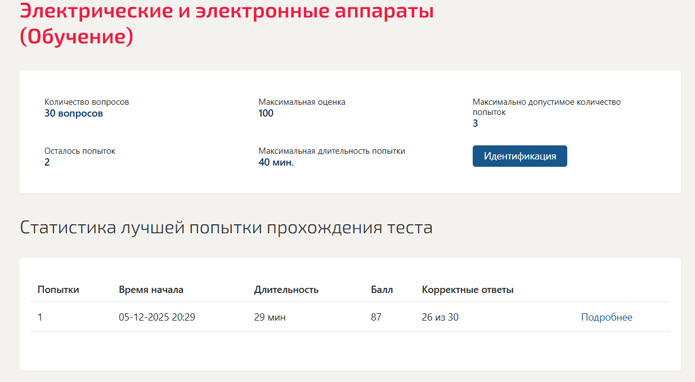Image resolution: width=695 pixels, height=382 pixels.
Task: Click the Максимально допустимое количество попыток label
Action: tap(546, 107)
